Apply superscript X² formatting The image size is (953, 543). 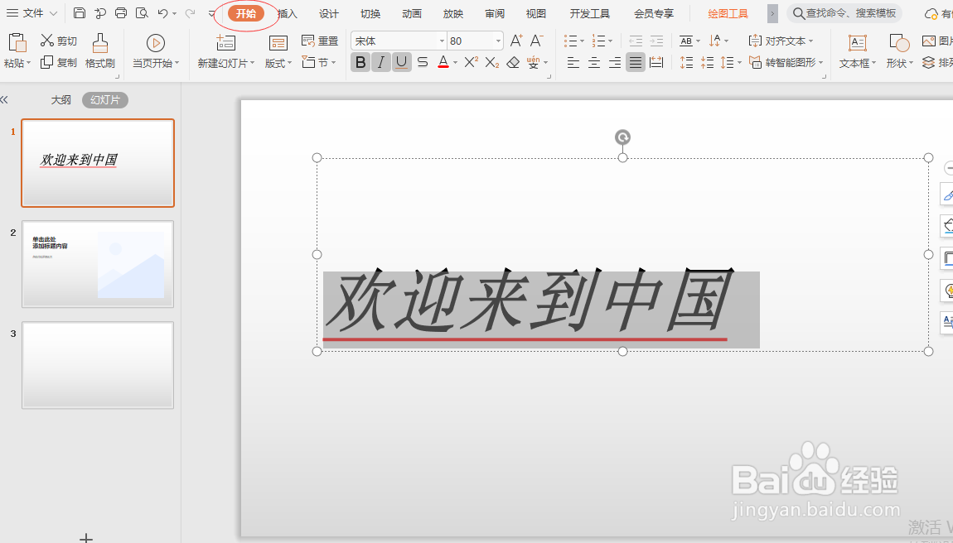coord(471,62)
